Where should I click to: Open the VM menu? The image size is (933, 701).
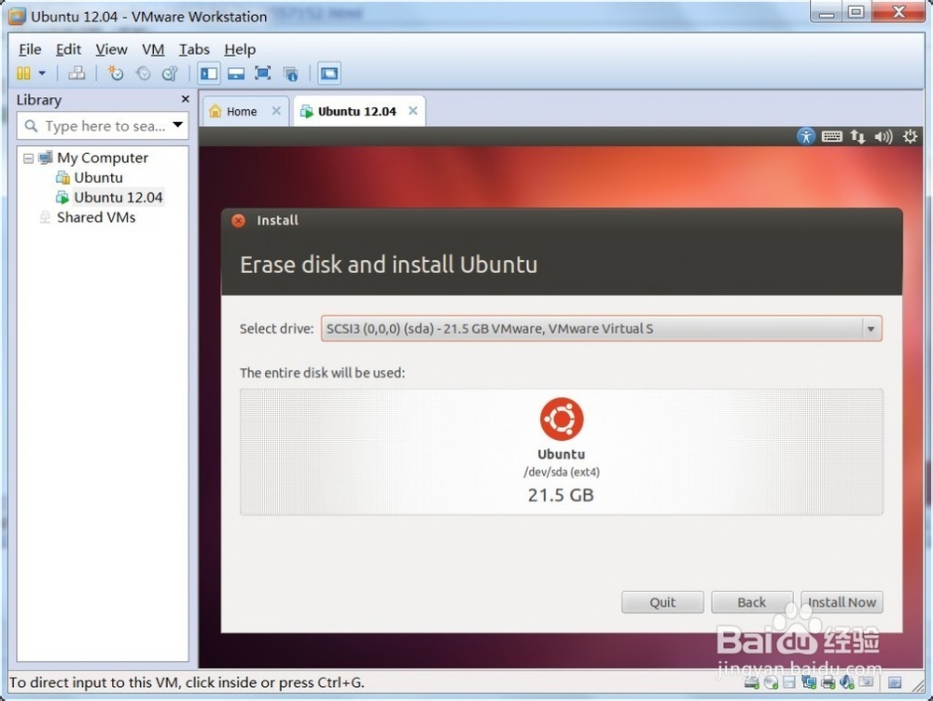[x=153, y=49]
